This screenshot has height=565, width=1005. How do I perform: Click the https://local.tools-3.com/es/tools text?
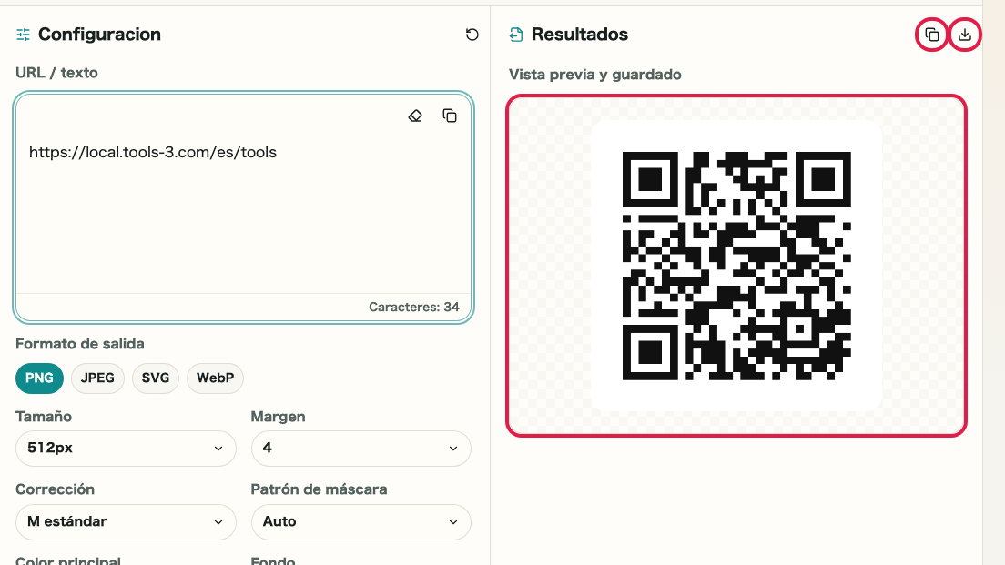tap(153, 153)
